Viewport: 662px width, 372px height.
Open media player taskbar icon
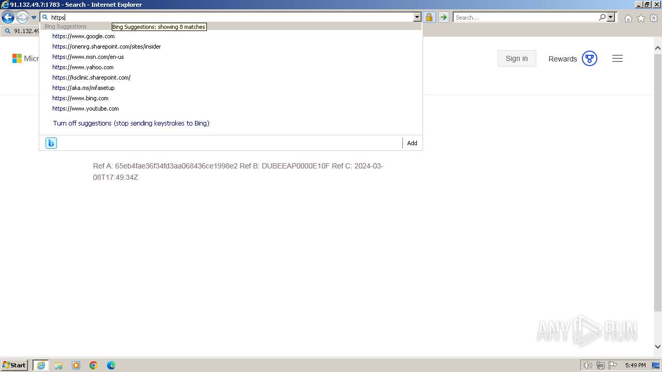click(76, 365)
